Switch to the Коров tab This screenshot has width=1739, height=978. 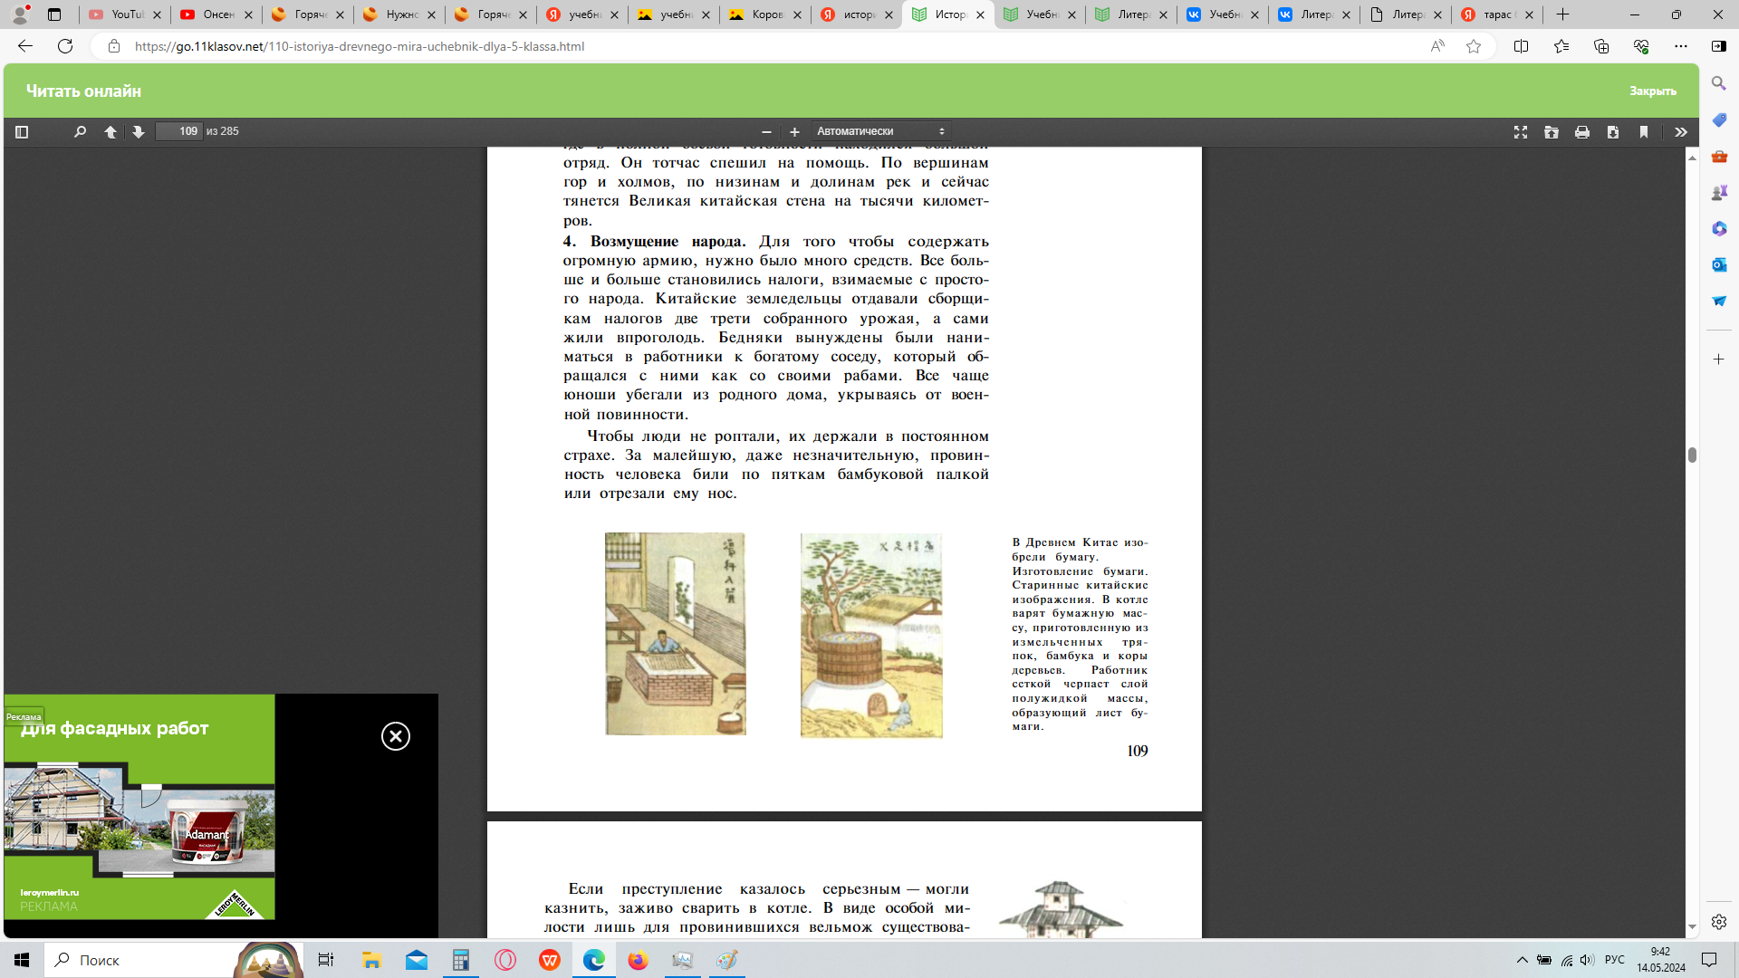(x=764, y=14)
